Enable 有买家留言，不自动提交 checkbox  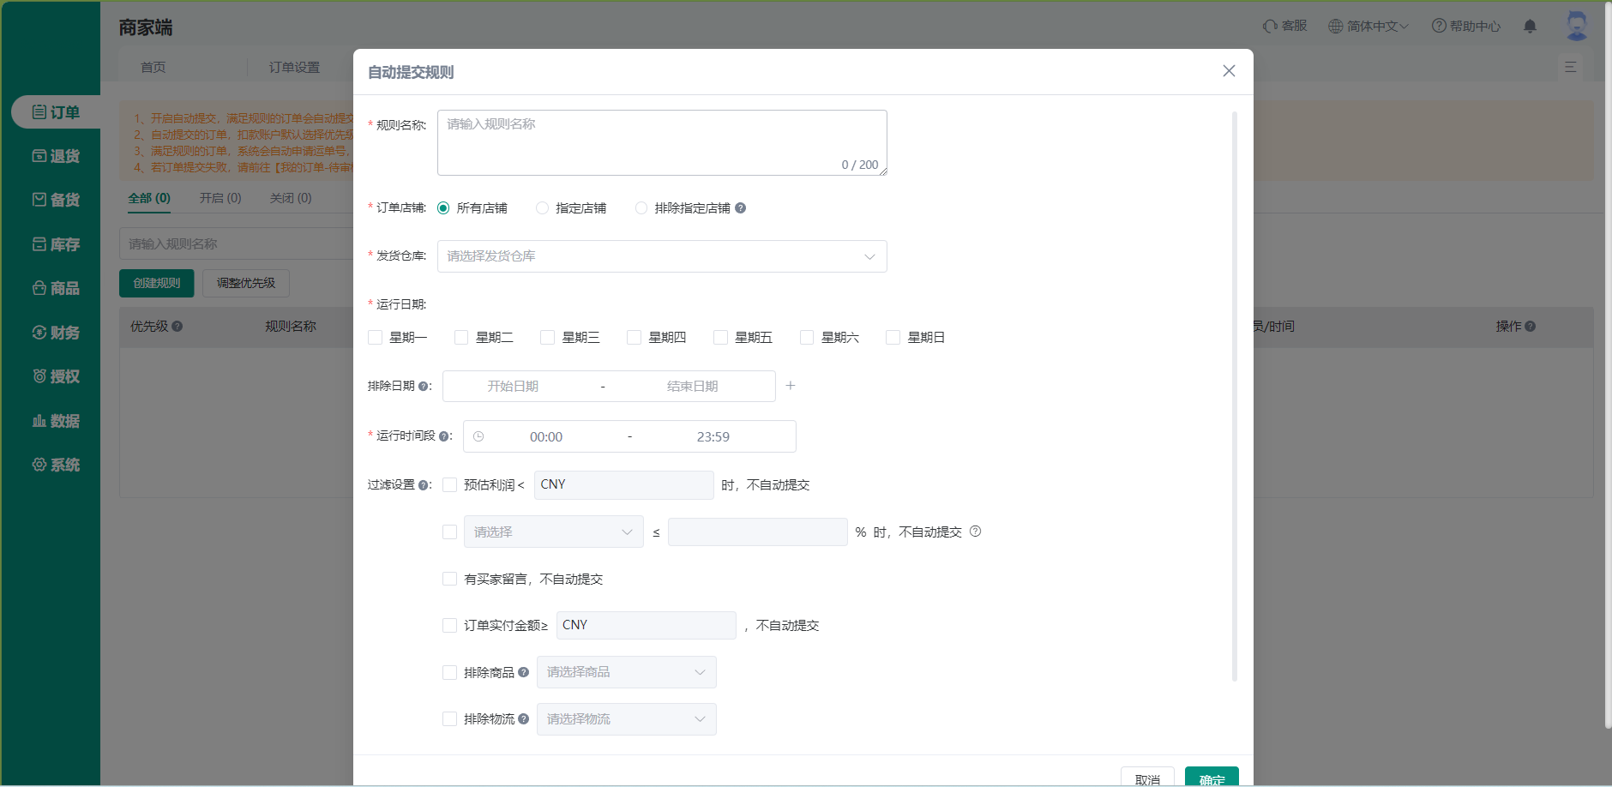[449, 579]
